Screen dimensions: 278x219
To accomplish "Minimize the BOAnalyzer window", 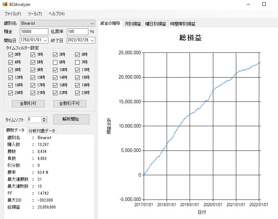I will click(248, 4).
